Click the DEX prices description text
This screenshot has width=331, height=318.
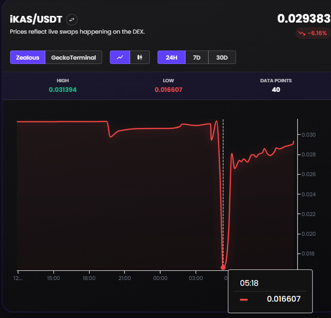click(77, 32)
